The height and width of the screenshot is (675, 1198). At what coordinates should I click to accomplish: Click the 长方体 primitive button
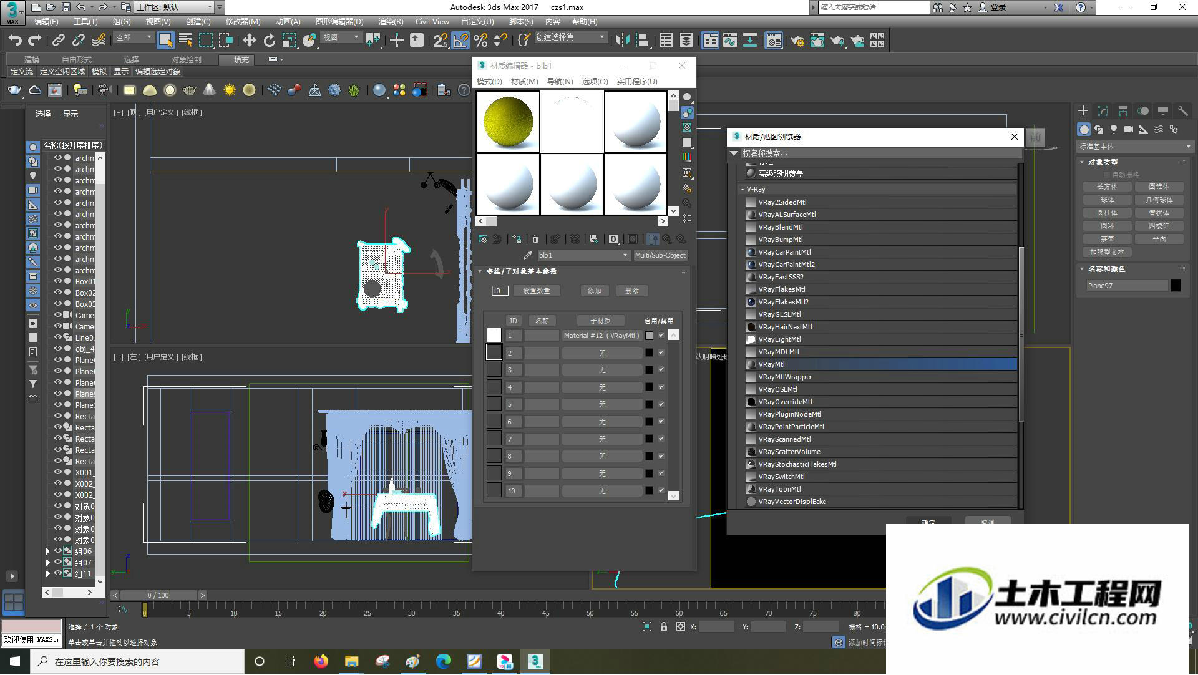pyautogui.click(x=1107, y=187)
